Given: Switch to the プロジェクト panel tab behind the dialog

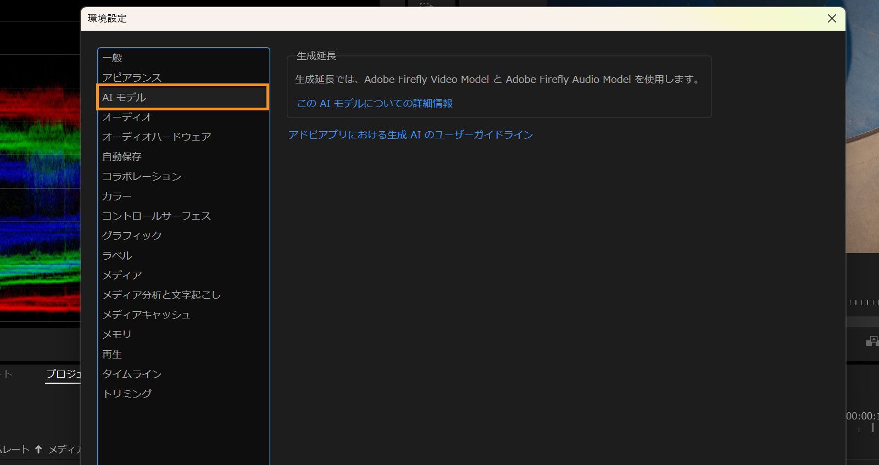Looking at the screenshot, I should tap(63, 374).
